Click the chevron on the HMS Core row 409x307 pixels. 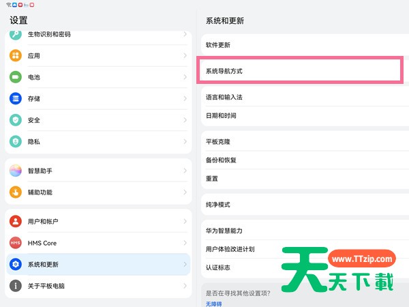pos(185,243)
